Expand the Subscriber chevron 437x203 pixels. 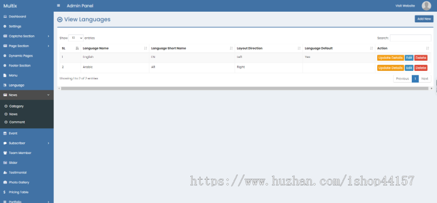click(49, 143)
